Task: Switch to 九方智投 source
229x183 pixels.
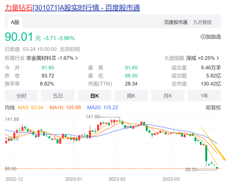Action: tap(202, 22)
